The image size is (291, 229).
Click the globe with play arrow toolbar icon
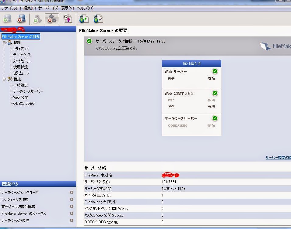[x=84, y=19]
